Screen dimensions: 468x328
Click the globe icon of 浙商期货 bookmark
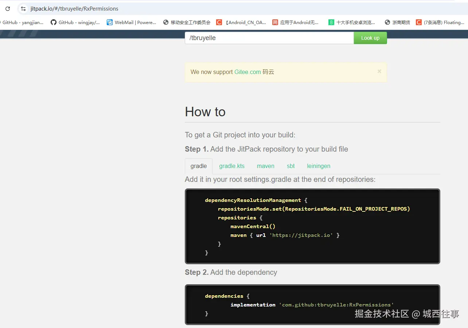click(387, 22)
